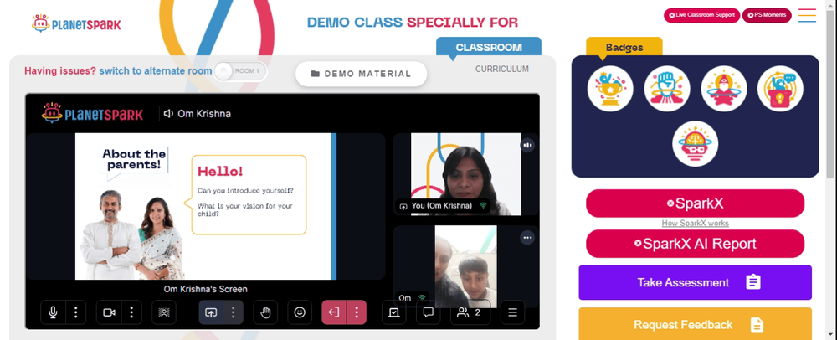The image size is (837, 340).
Task: Raise hand in the meeting
Action: [265, 312]
